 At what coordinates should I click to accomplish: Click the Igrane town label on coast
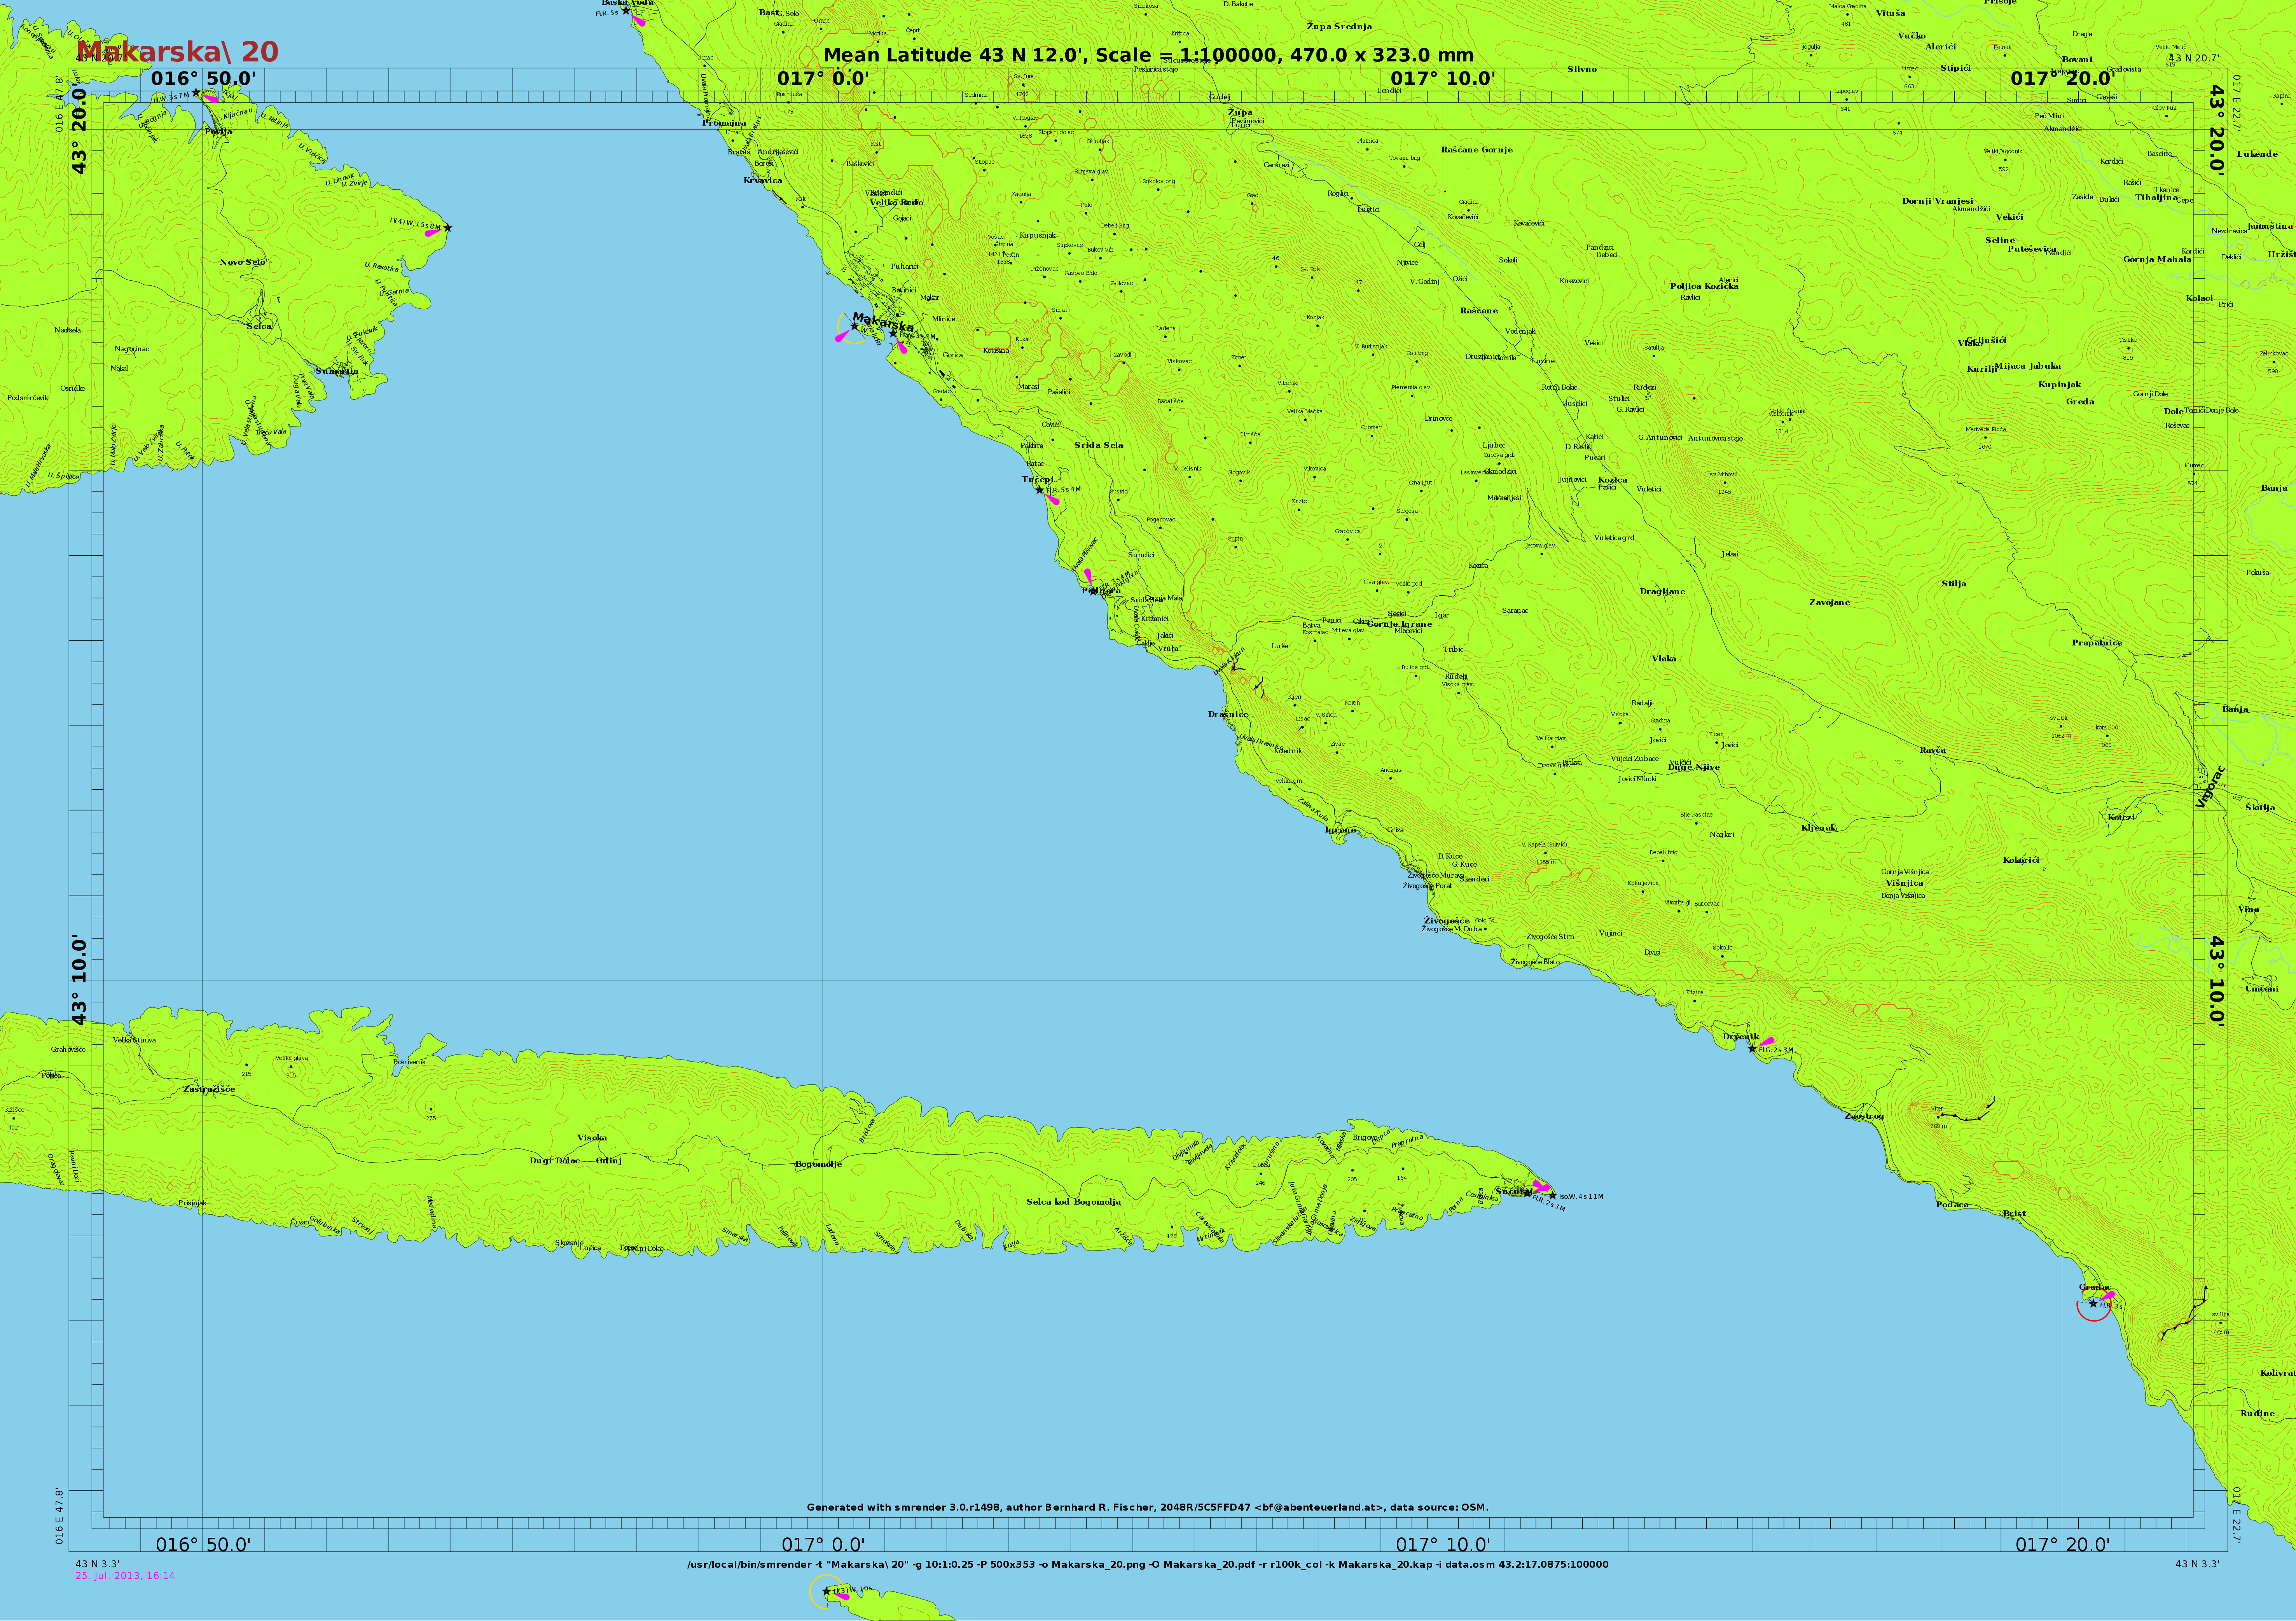tap(1341, 830)
